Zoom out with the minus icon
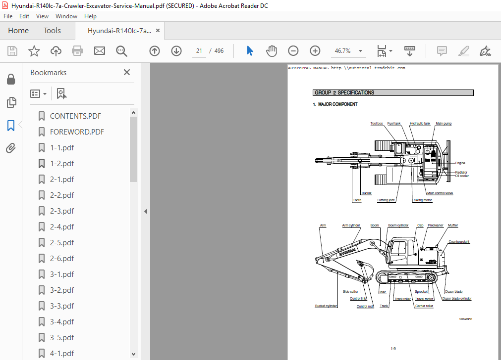501x360 pixels. [x=293, y=51]
